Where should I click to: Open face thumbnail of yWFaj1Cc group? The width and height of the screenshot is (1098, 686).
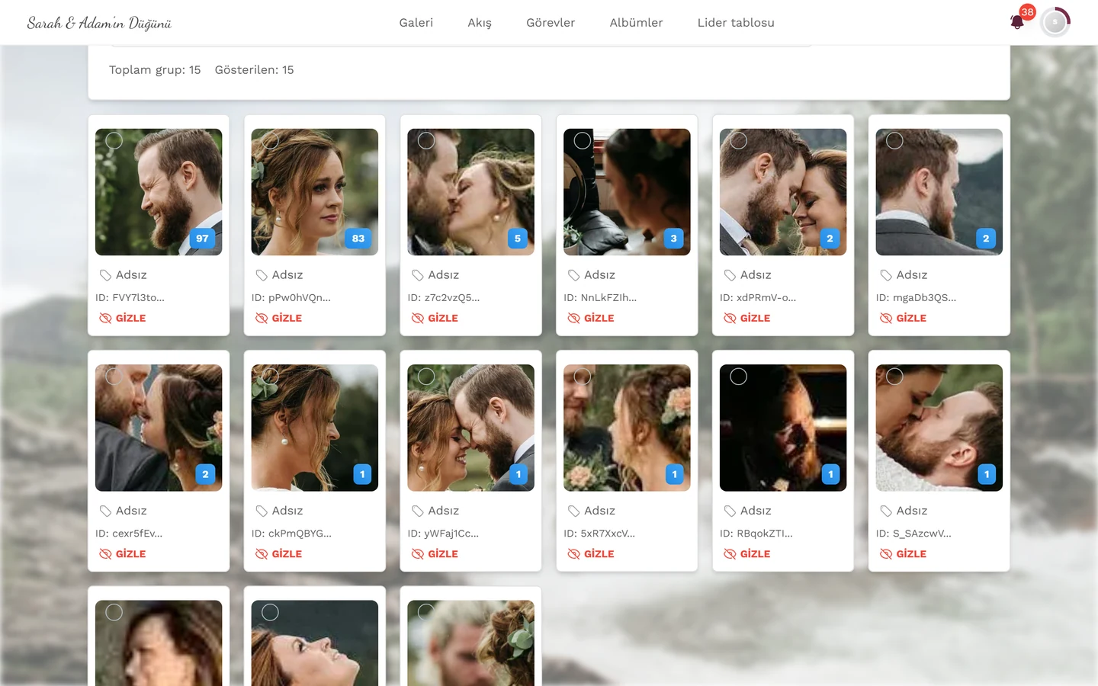[471, 428]
